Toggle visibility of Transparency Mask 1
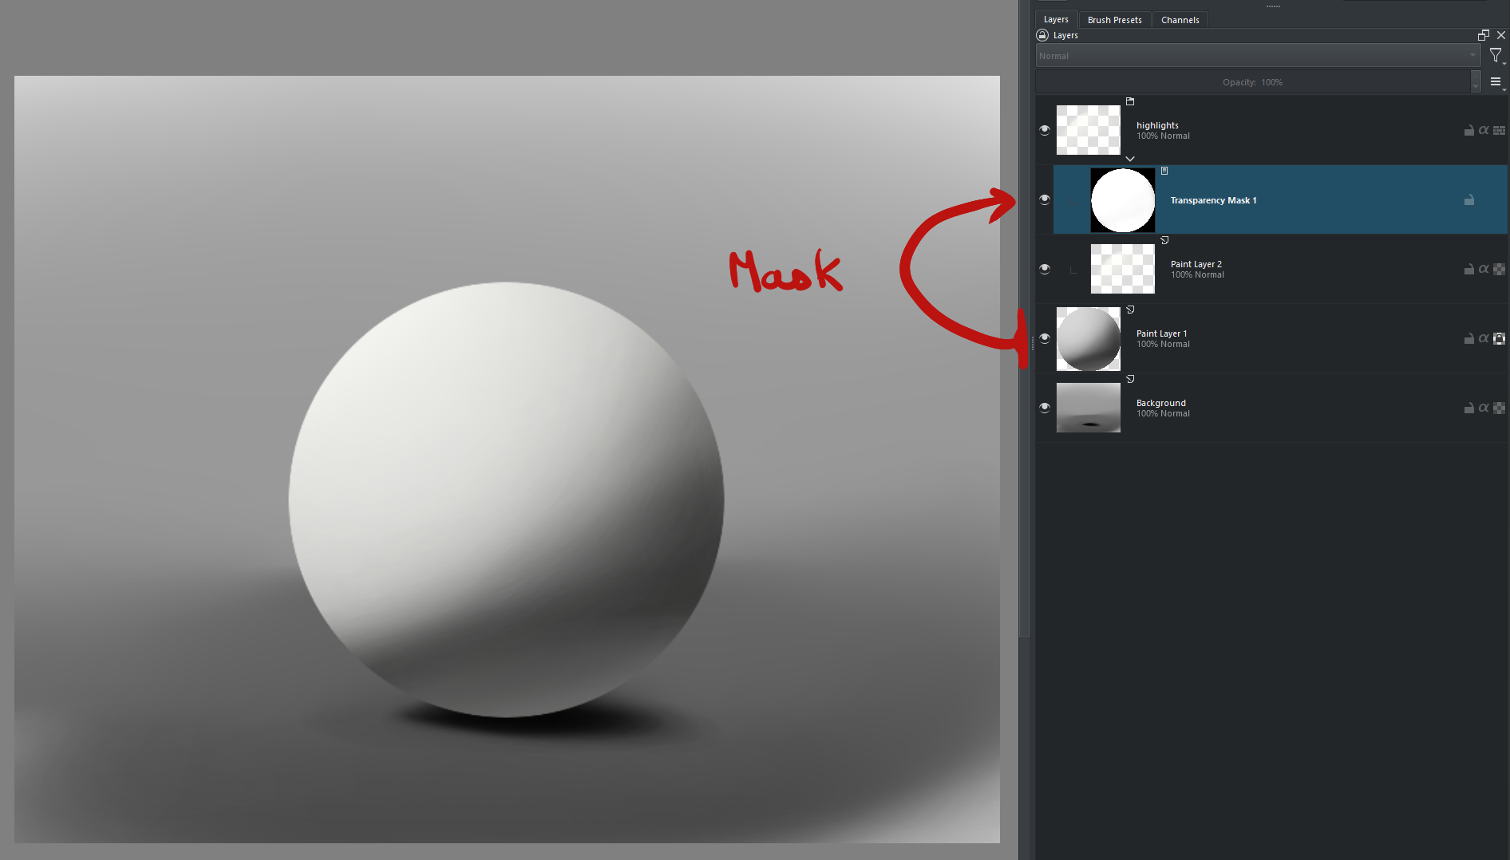1510x860 pixels. pyautogui.click(x=1044, y=200)
